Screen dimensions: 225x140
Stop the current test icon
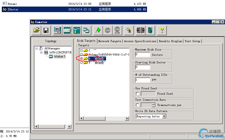pos(108,30)
